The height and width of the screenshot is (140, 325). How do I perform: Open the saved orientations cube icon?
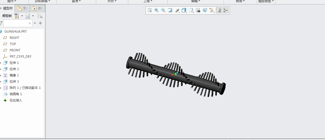184,10
